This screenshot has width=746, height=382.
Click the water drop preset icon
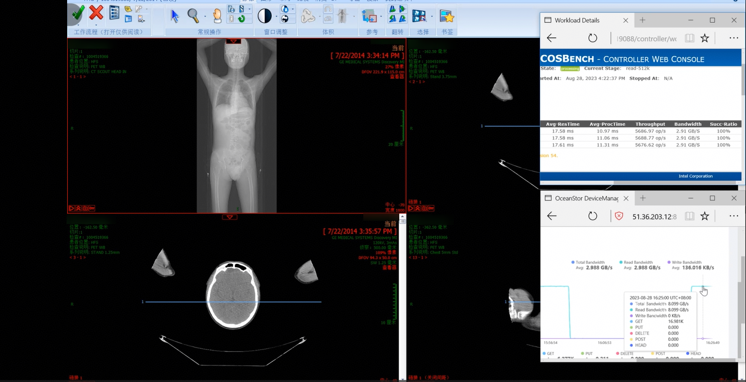click(284, 9)
